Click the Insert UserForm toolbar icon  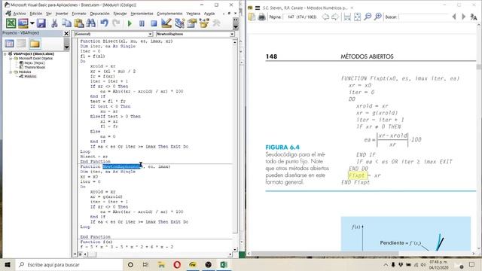point(23,23)
